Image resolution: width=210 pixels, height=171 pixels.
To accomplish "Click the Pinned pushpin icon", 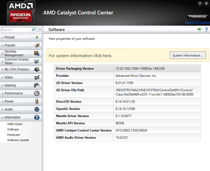I will tap(37, 37).
